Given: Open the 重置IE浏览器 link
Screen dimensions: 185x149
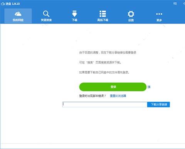Looking at the screenshot, I should 118,96.
